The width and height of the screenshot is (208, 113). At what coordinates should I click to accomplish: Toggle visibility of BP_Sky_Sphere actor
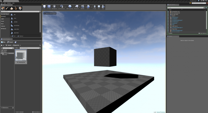[x=168, y=14]
